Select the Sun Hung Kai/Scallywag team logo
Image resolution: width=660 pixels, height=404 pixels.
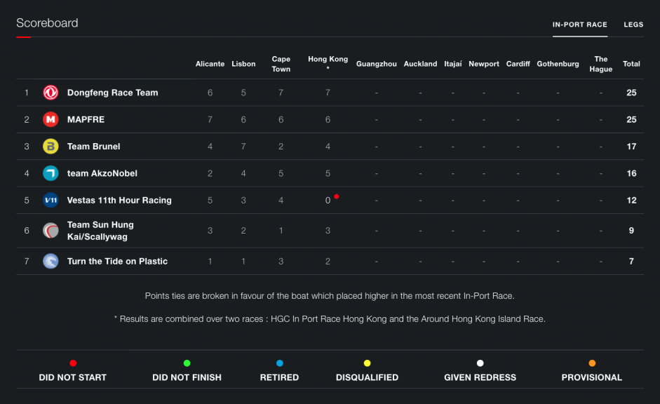(x=50, y=231)
